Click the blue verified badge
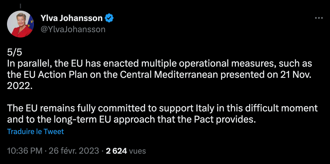Viewport: 330px width, 164px height. tap(109, 18)
